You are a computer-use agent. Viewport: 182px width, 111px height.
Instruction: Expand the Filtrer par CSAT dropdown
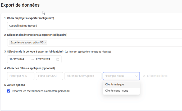coord(49,76)
